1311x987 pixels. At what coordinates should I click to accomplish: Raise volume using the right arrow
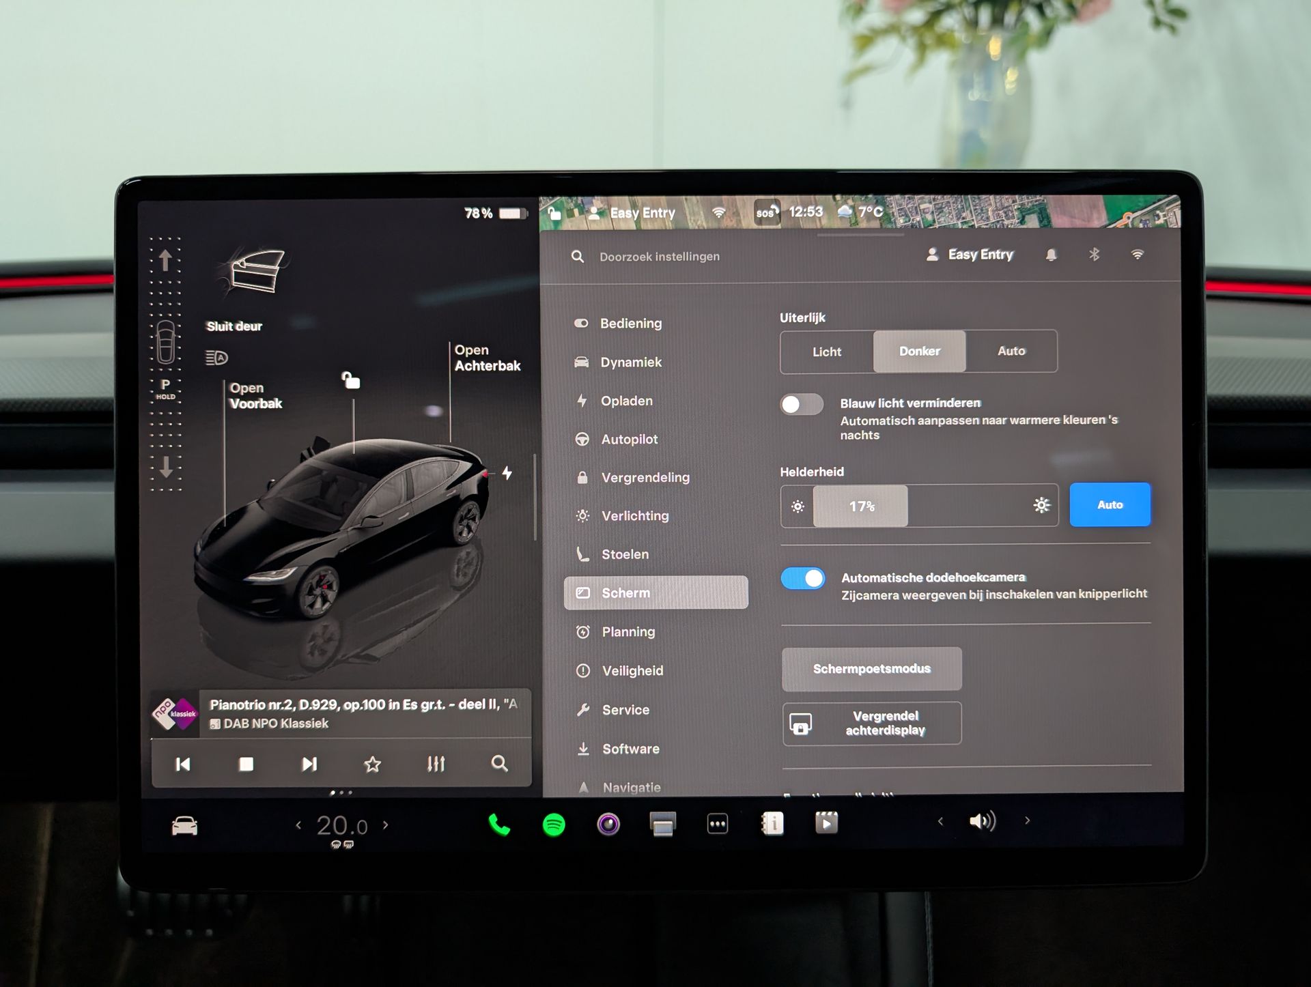coord(1027,821)
